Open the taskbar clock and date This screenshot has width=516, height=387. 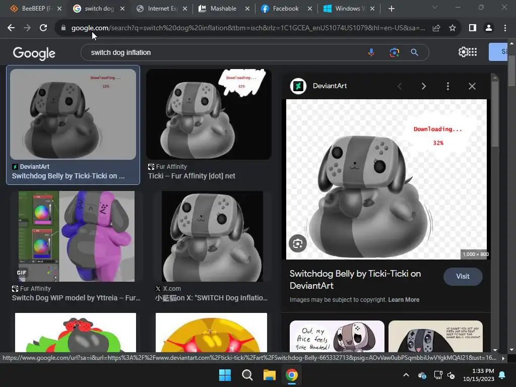[479, 375]
